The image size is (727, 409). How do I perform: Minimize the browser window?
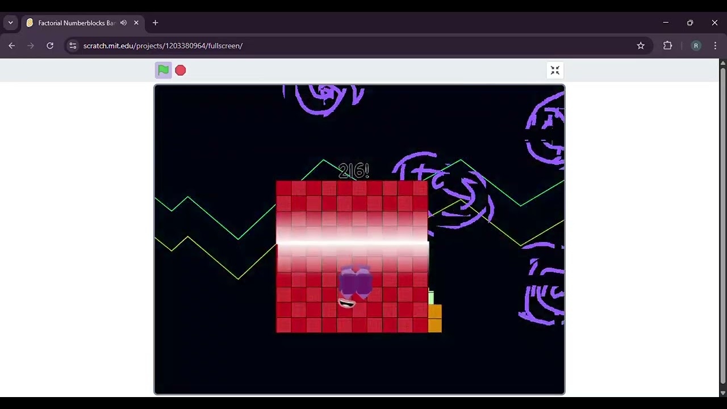tap(666, 23)
